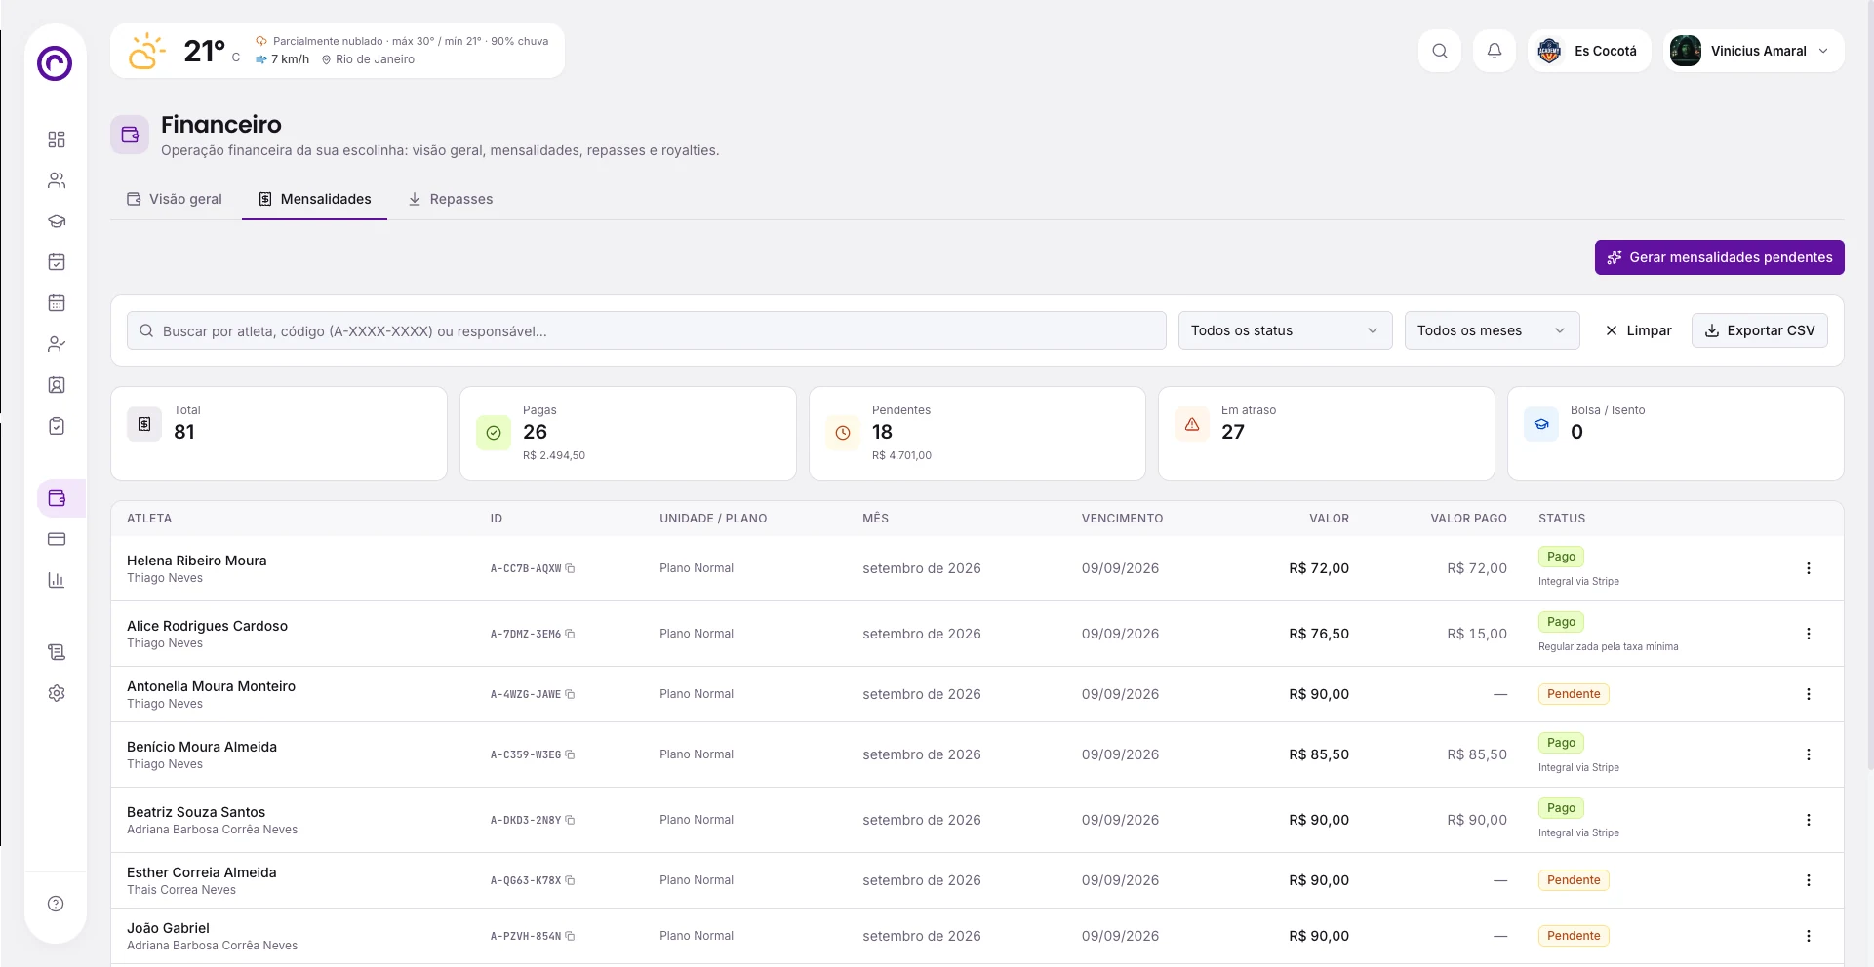The image size is (1874, 967).
Task: Click Gerar mensalidades pendentes button
Action: click(1719, 257)
